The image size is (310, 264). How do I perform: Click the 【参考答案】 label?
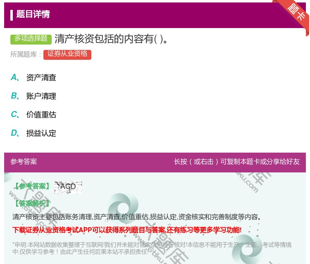[32, 186]
